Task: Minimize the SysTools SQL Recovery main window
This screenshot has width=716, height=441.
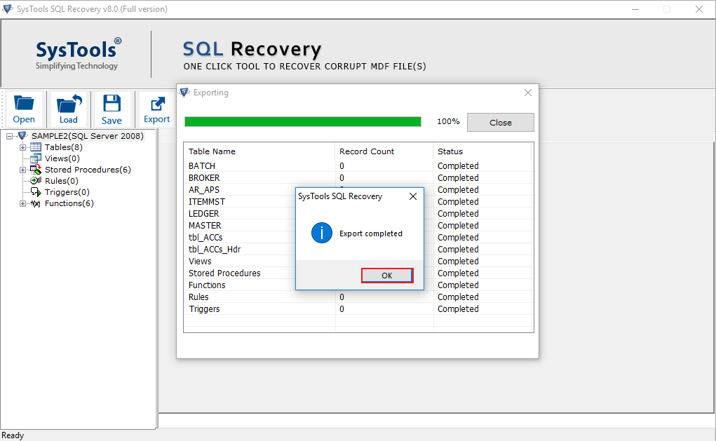Action: click(635, 9)
